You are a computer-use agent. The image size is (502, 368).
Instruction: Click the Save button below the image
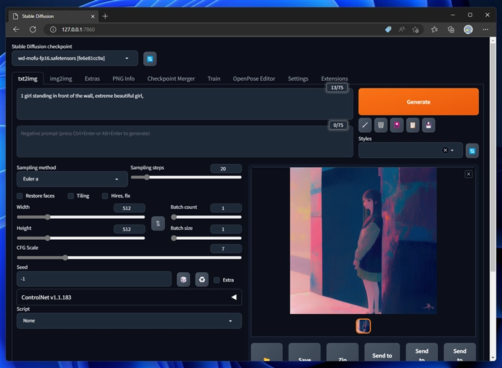pos(305,352)
